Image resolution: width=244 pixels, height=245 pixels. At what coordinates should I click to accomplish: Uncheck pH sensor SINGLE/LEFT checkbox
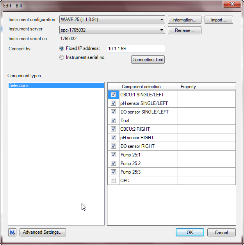click(113, 103)
